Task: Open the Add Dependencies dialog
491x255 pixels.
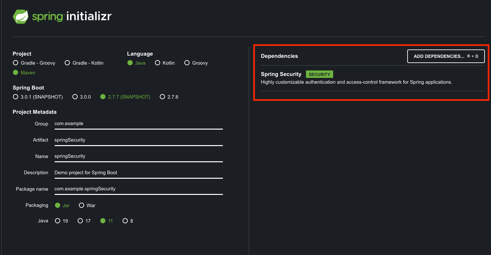Action: coord(446,56)
